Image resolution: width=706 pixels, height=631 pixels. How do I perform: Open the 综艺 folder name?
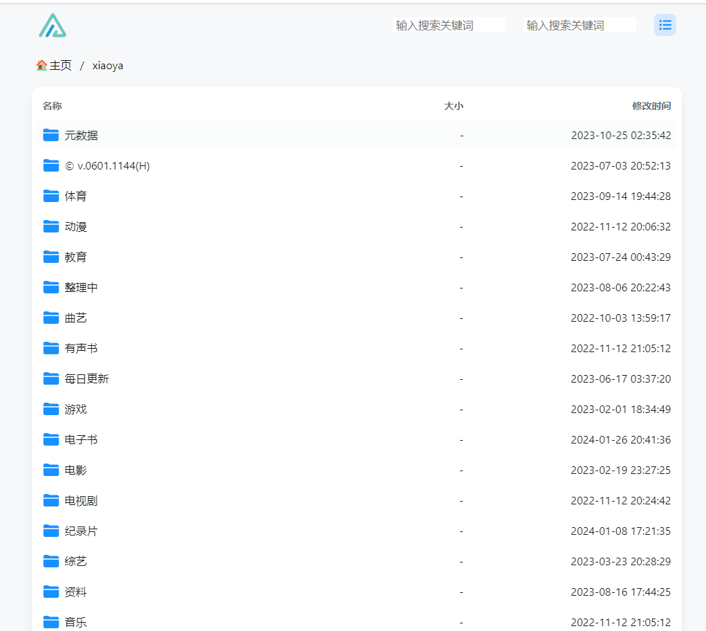pyautogui.click(x=75, y=561)
